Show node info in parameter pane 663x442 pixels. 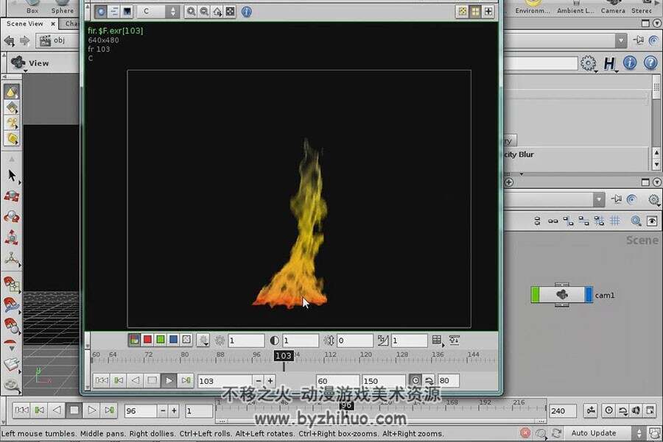[x=630, y=63]
